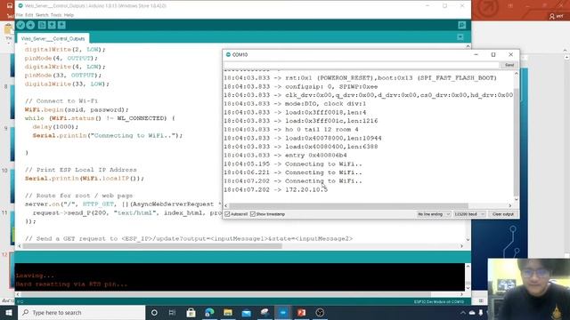Click the Upload sketch arrow icon

[x=30, y=25]
